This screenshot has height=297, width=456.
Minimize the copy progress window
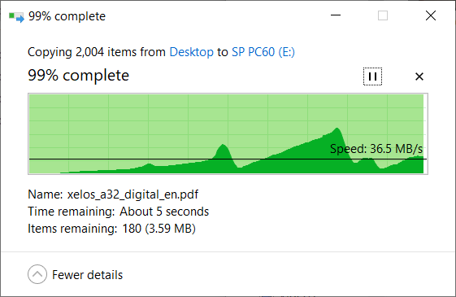coord(336,15)
